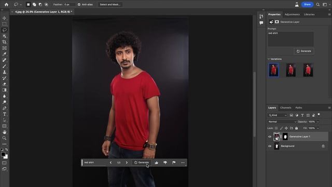Open the beaker Discover icon
Image resolution: width=332 pixels, height=187 pixels.
297,5
